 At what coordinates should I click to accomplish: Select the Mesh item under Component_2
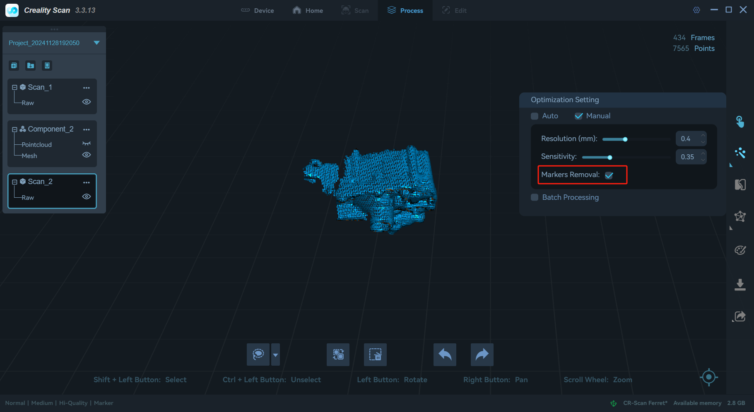click(x=29, y=156)
